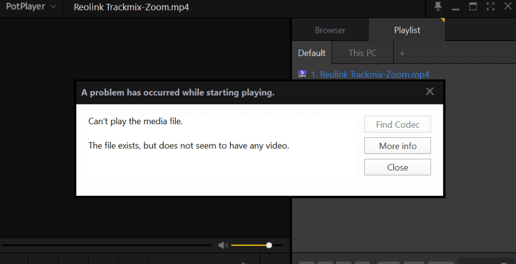Image resolution: width=516 pixels, height=264 pixels.
Task: Dismiss the error dialog with the X icon
Action: click(429, 92)
